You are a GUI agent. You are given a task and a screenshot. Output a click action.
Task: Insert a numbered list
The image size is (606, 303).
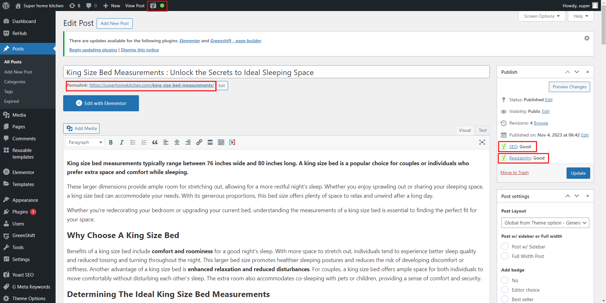click(x=144, y=142)
